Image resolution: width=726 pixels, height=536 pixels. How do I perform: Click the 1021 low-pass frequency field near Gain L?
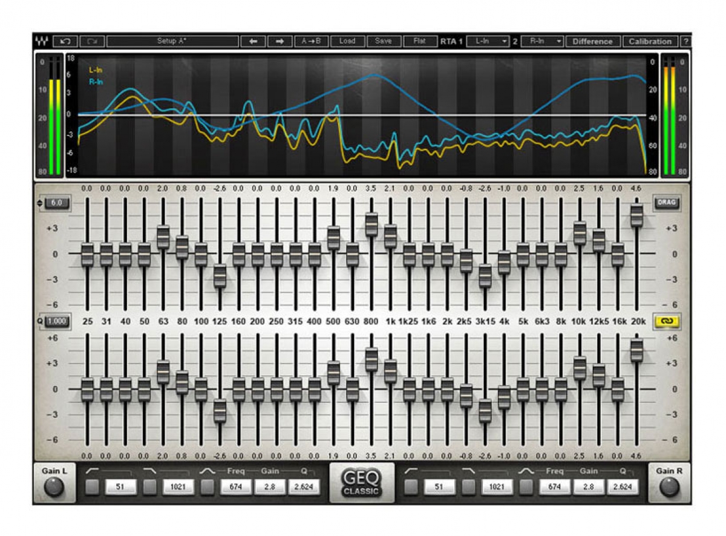178,487
